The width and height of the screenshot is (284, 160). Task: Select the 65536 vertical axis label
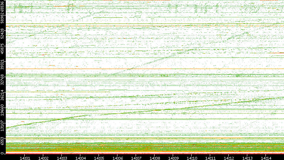[x=2, y=6]
